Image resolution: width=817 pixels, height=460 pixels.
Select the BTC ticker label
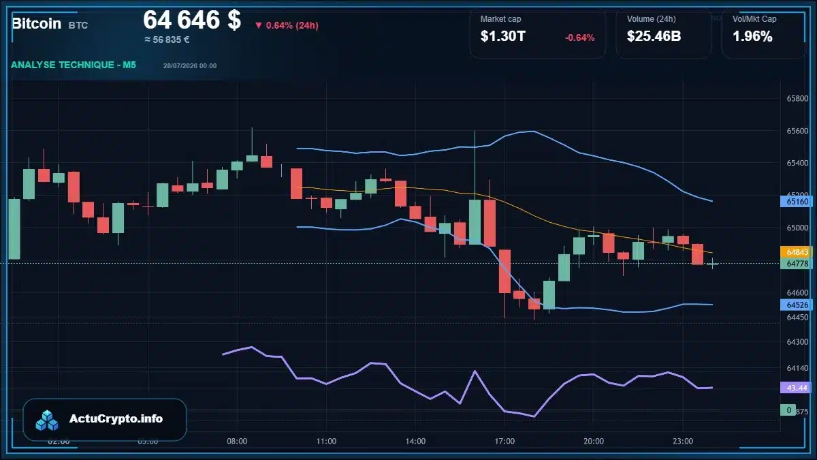78,25
